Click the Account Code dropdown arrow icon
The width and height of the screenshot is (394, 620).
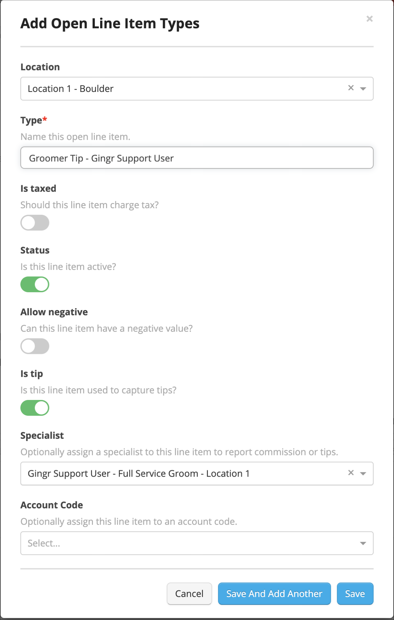(363, 543)
